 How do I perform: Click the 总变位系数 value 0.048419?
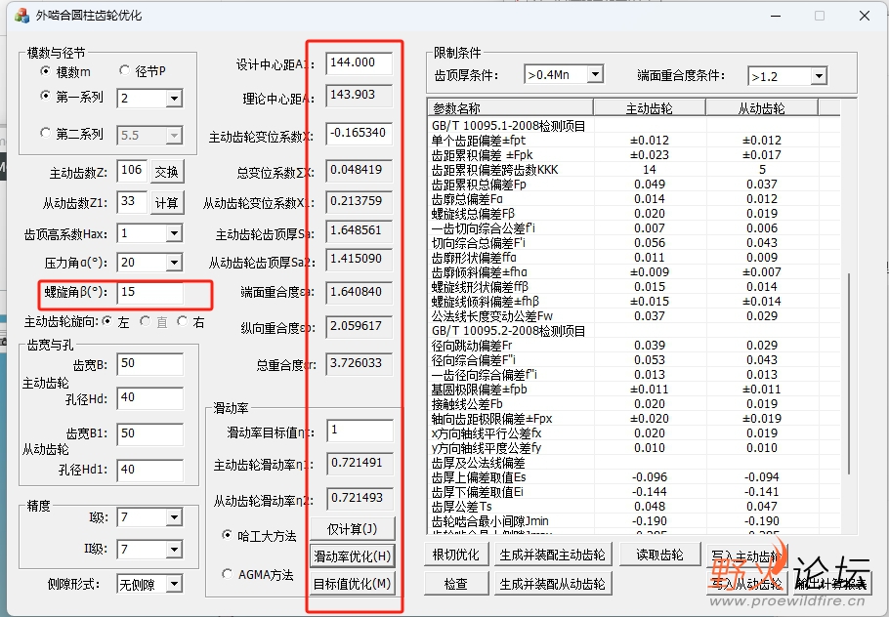click(x=359, y=171)
